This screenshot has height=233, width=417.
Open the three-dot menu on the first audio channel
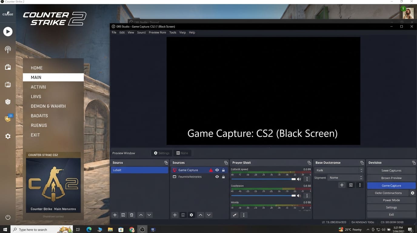click(x=307, y=179)
